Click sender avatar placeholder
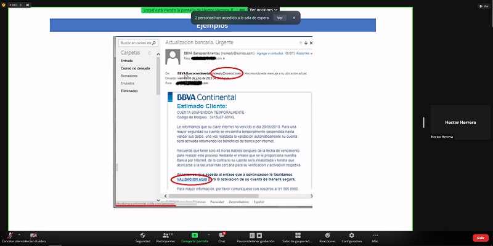This screenshot has height=246, width=493. [x=173, y=57]
